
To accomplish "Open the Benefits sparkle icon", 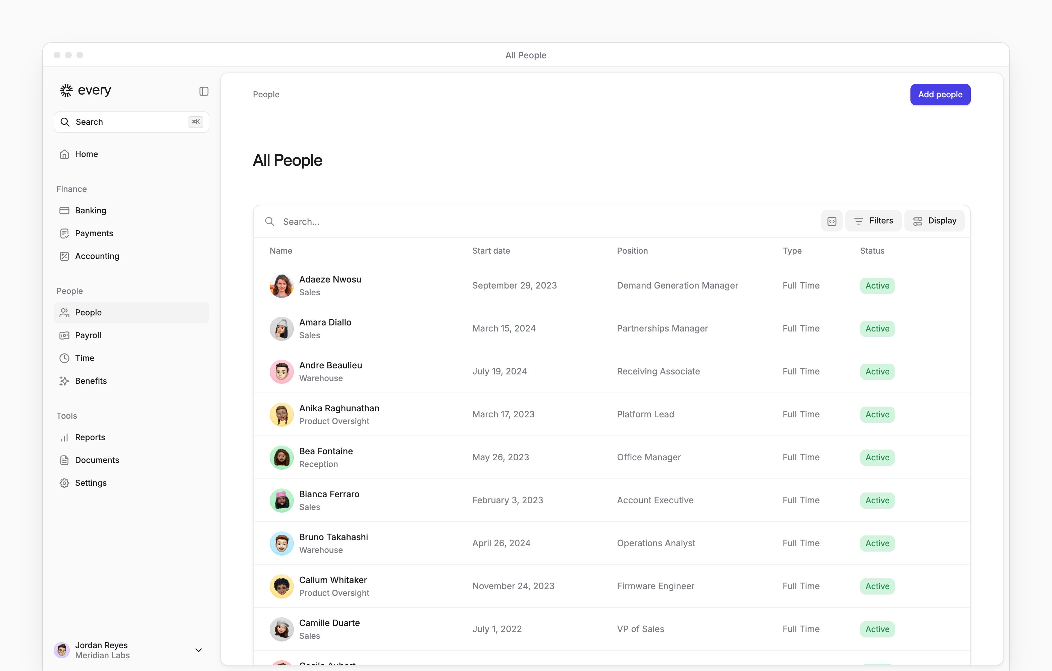I will pos(64,381).
